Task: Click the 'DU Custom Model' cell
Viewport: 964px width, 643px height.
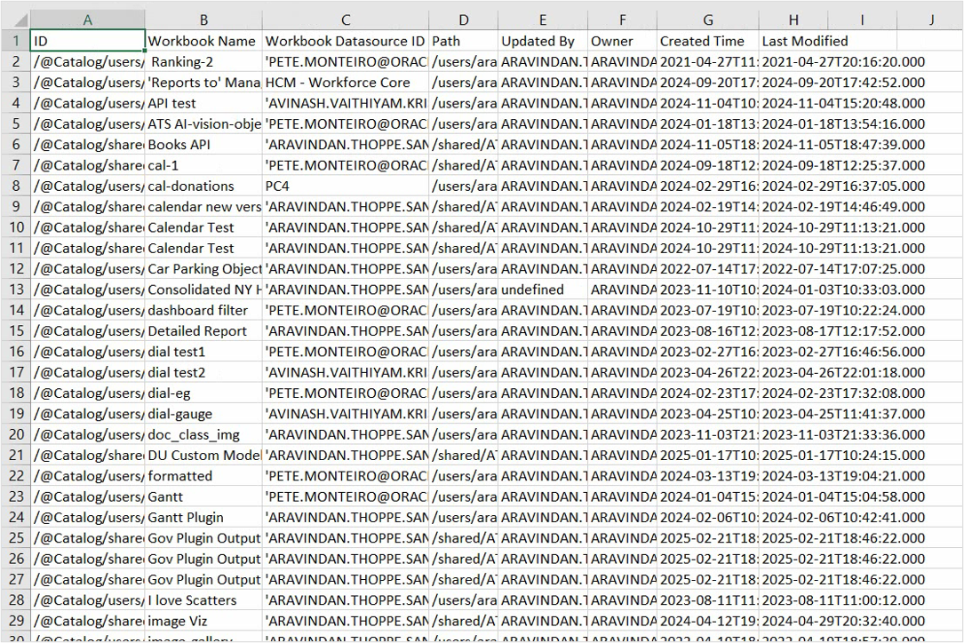Action: pos(203,455)
